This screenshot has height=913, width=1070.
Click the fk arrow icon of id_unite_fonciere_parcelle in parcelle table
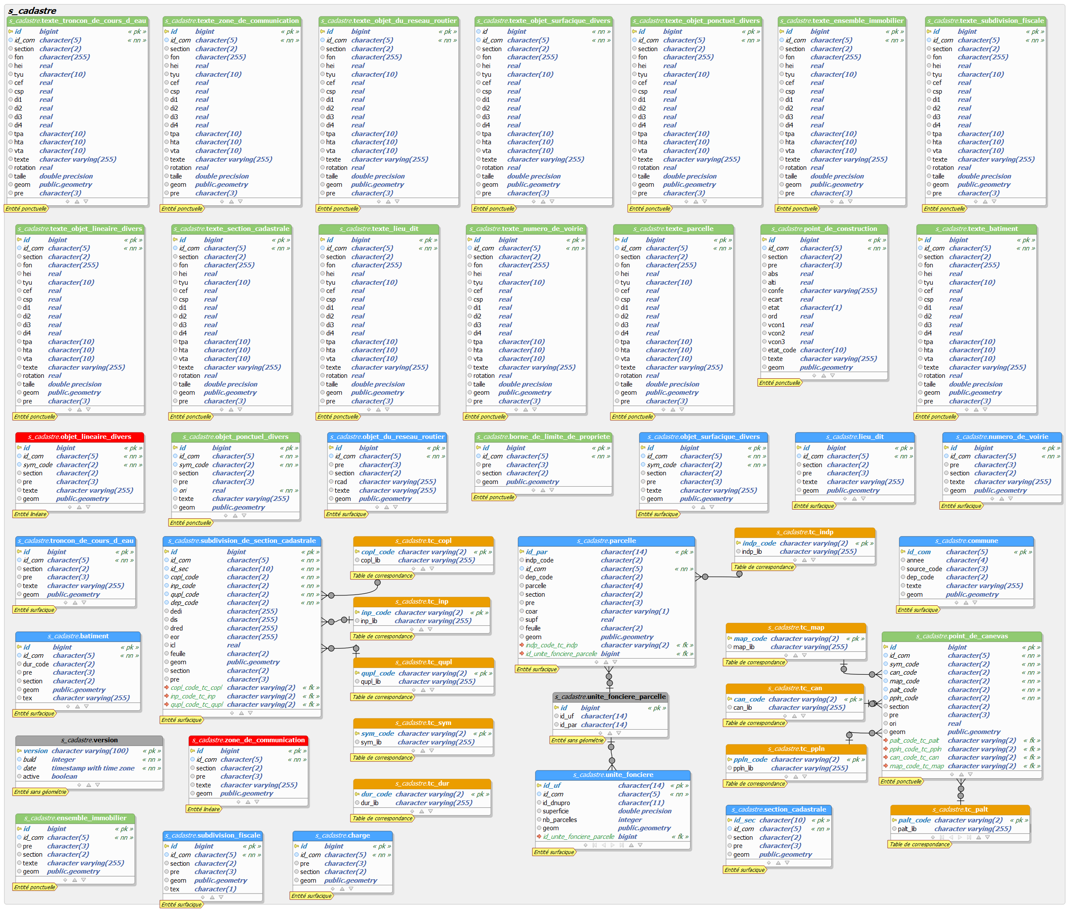522,653
